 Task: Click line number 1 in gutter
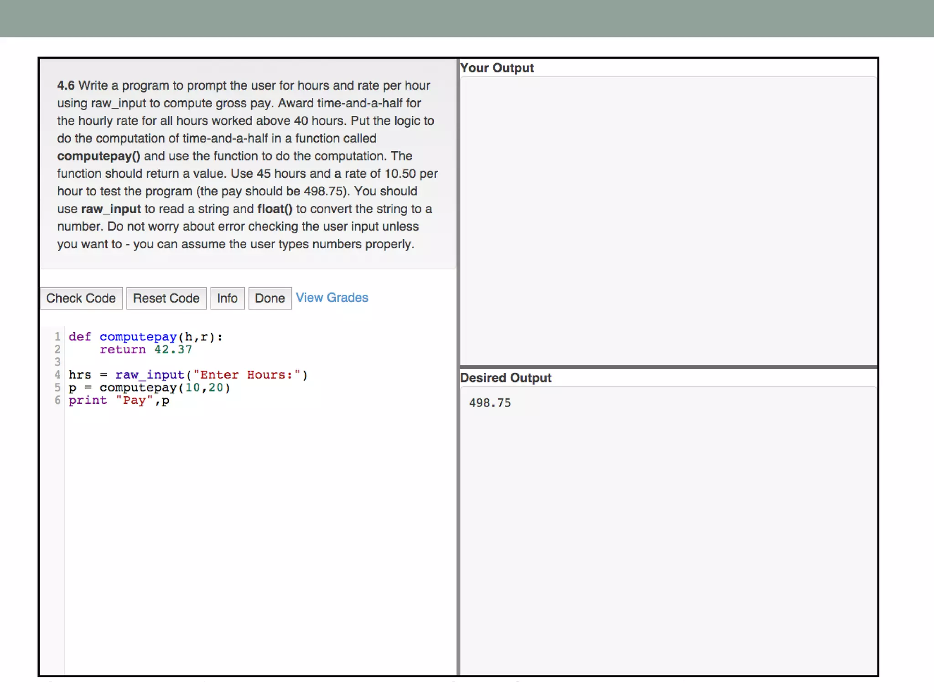[x=57, y=337]
